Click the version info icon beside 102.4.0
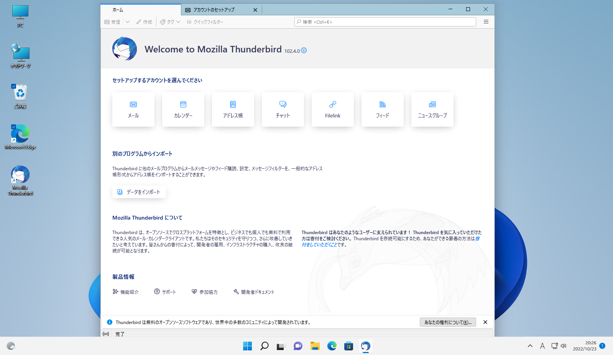 tap(304, 50)
